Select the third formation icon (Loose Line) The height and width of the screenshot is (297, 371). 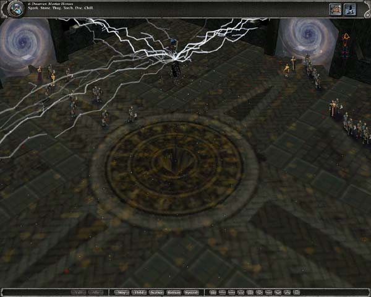point(231,293)
